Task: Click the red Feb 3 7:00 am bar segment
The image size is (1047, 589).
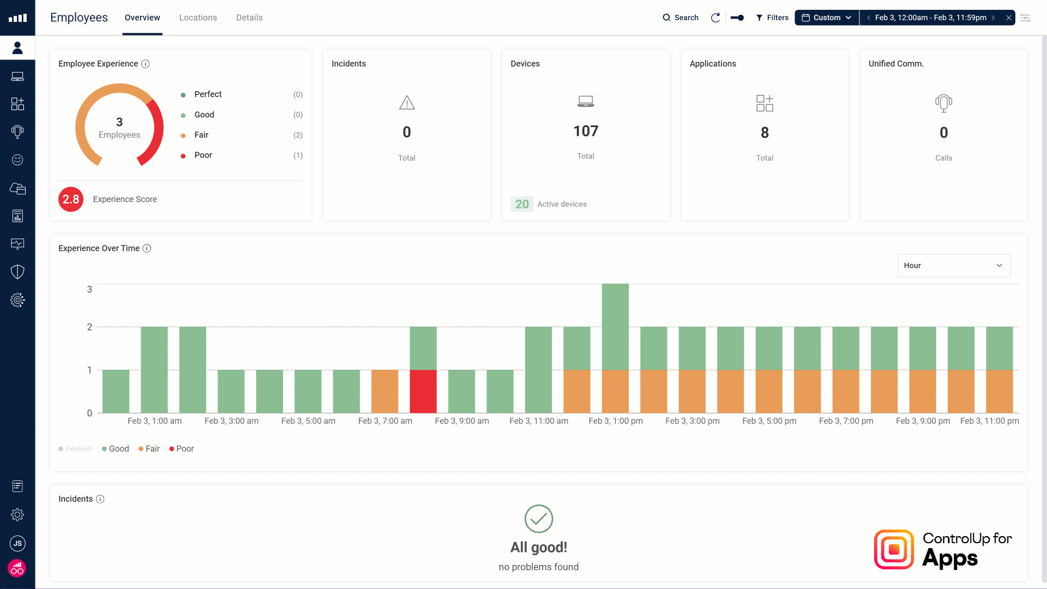Action: pyautogui.click(x=423, y=390)
